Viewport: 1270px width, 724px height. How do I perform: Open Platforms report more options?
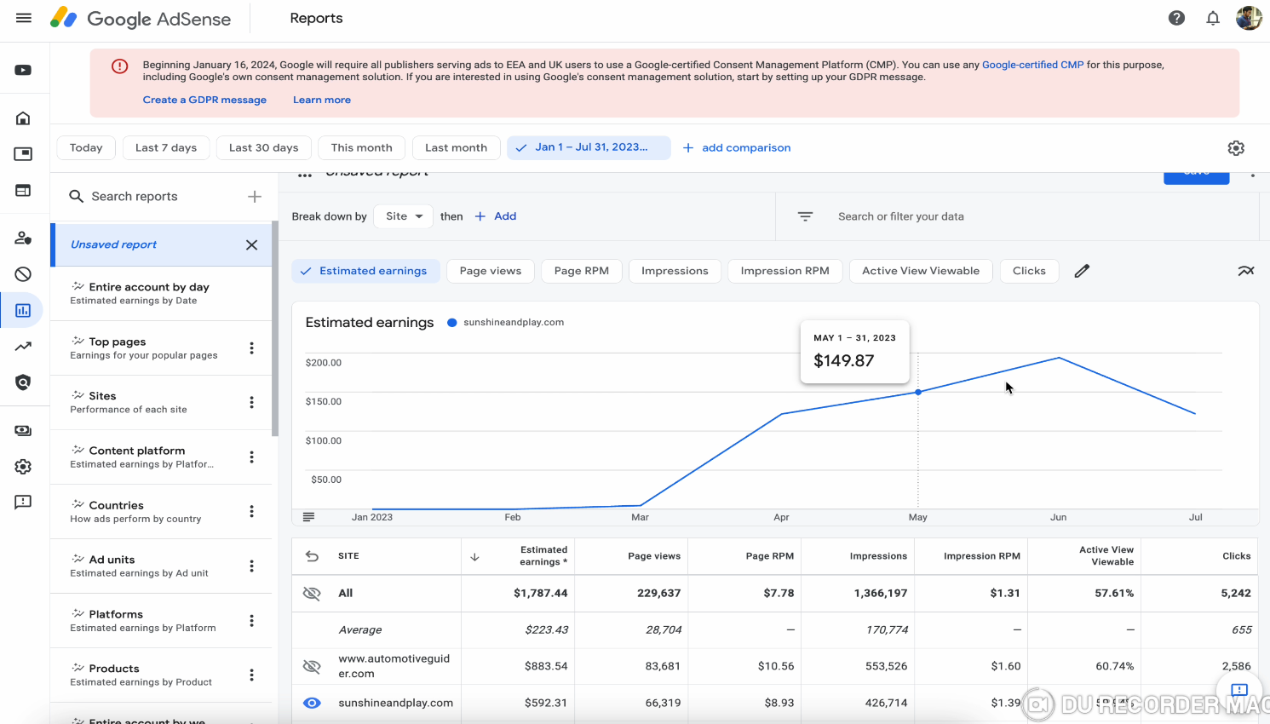pos(251,621)
